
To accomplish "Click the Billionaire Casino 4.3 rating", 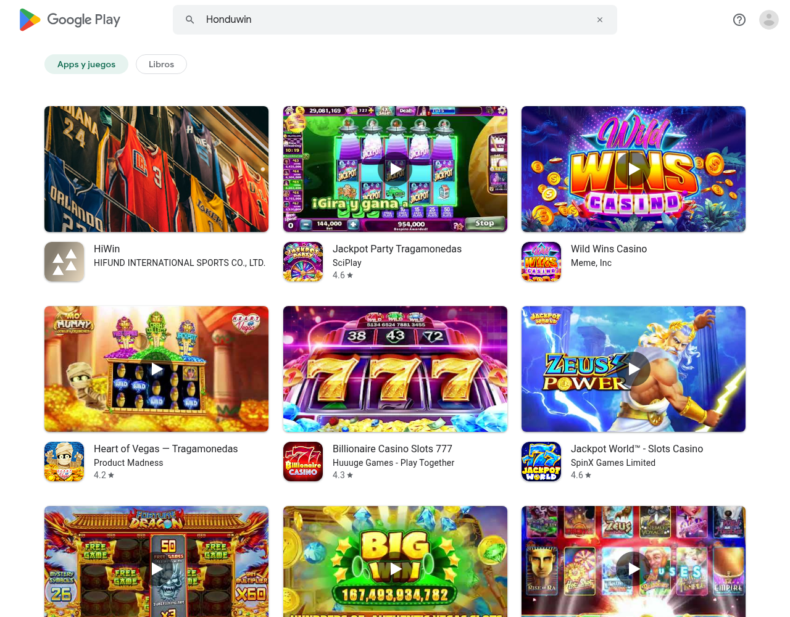I will (343, 475).
